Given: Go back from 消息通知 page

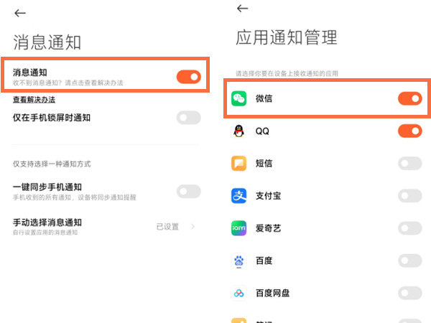Looking at the screenshot, I should click(x=20, y=13).
